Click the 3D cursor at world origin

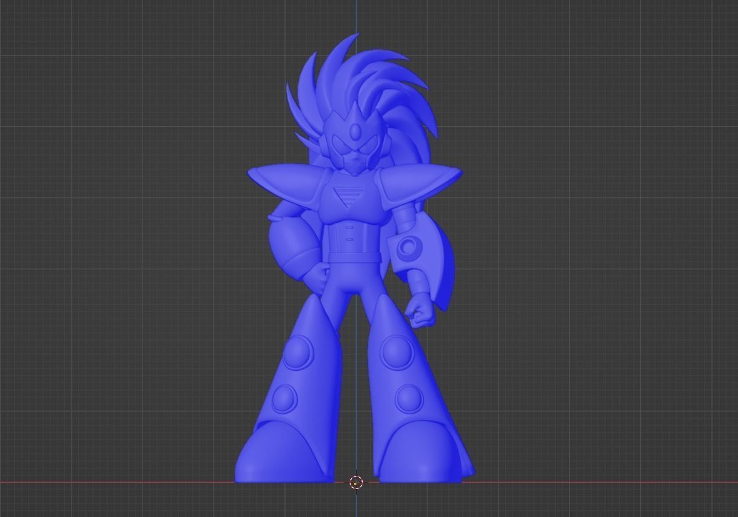(x=357, y=483)
